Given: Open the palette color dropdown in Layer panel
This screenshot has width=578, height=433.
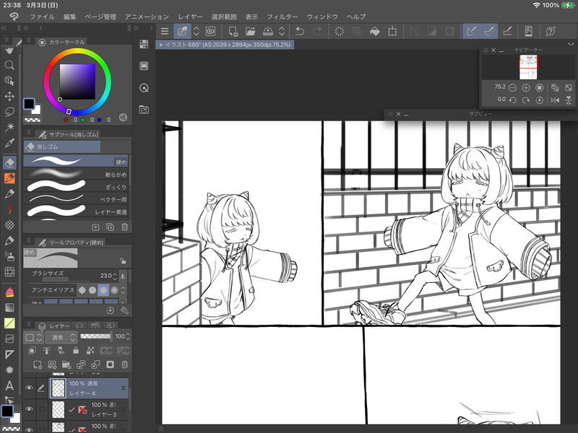Looking at the screenshot, I should point(33,337).
